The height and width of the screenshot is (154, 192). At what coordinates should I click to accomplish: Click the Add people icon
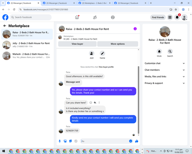tap(92, 54)
